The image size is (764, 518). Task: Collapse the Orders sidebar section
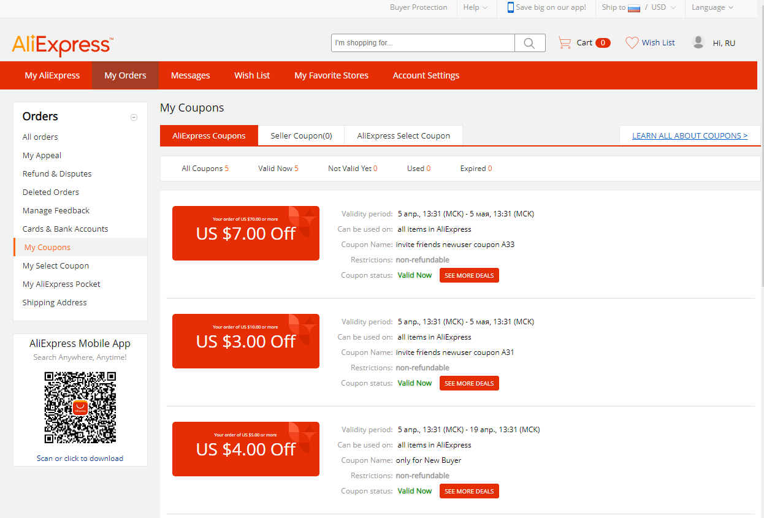[134, 117]
